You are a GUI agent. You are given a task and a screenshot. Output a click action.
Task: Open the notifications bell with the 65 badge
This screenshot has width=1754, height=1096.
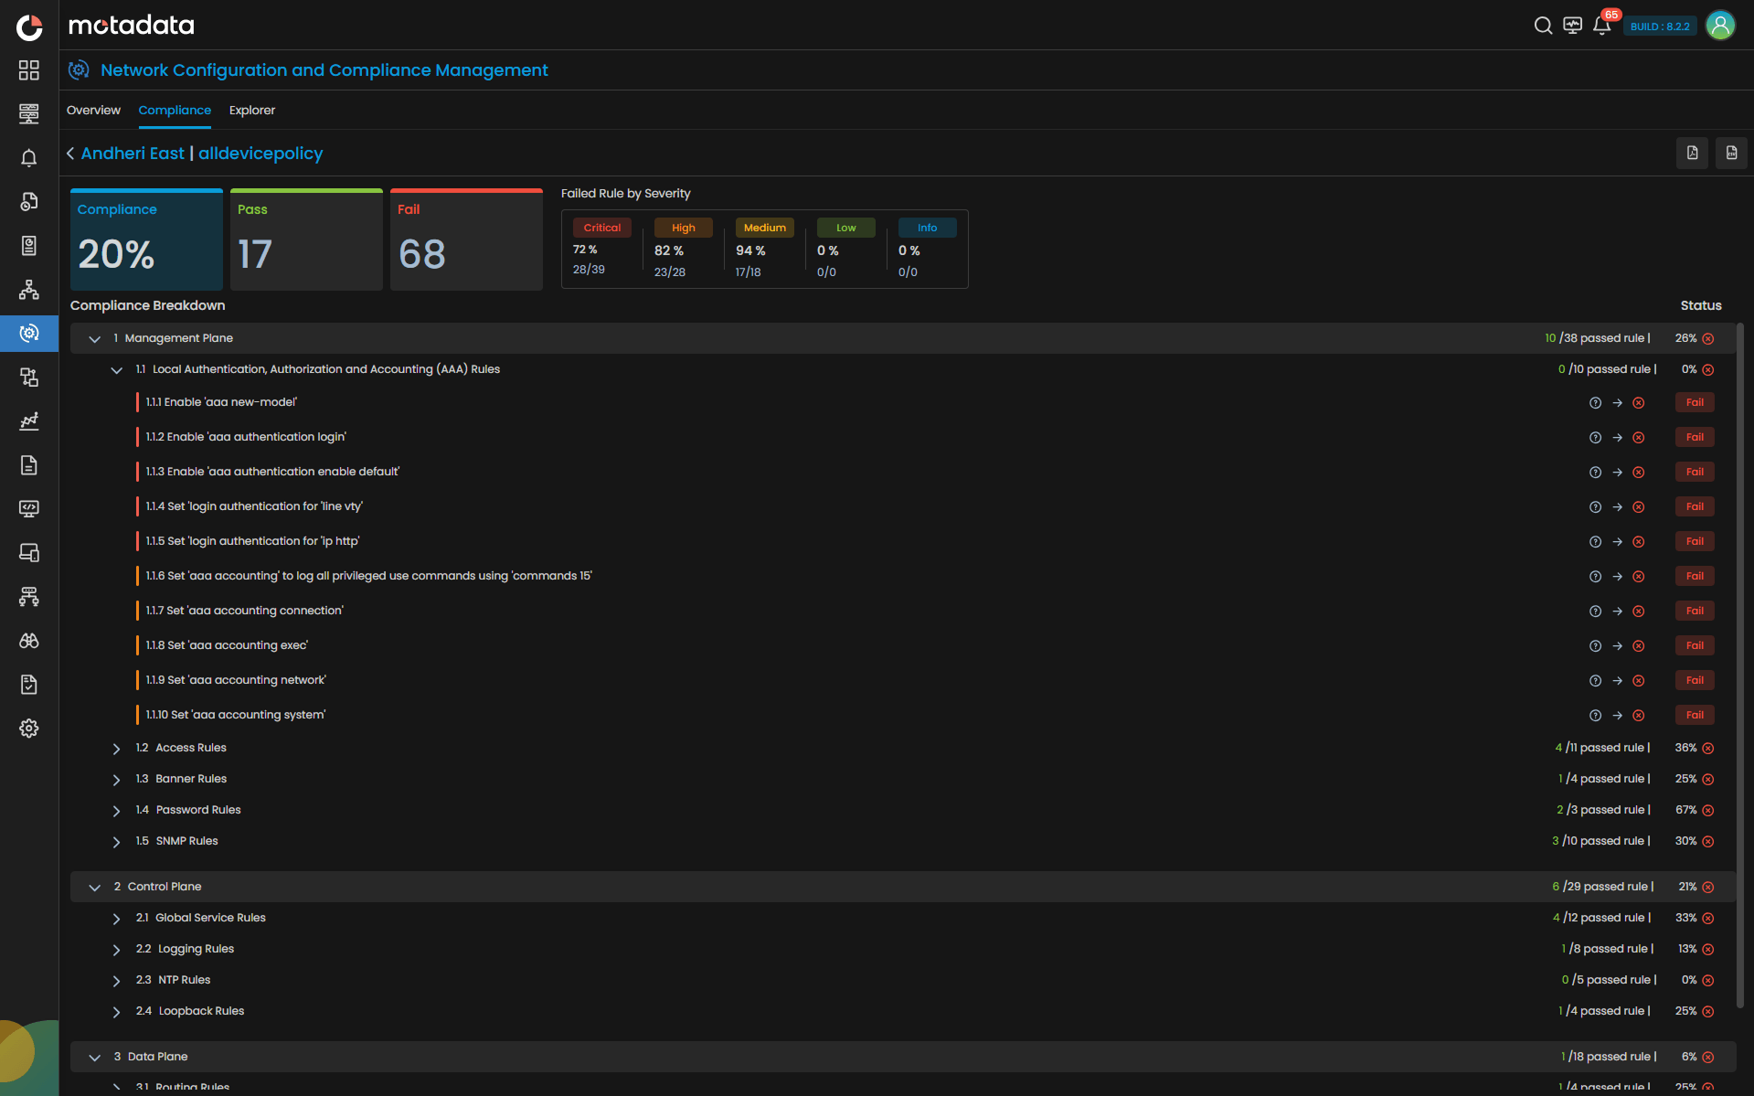[x=1601, y=26]
